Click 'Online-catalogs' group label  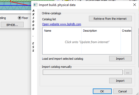52,13
